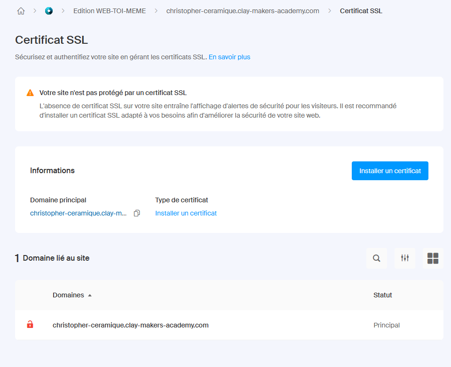451x367 pixels.
Task: Open the round blue product logo breadcrumb
Action: (49, 11)
